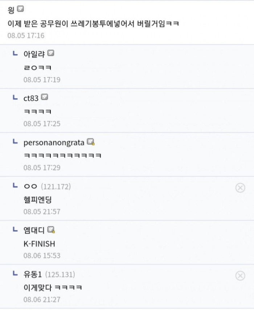Click the gallog icon next to 엠대디
This screenshot has width=254, height=310.
51,230
